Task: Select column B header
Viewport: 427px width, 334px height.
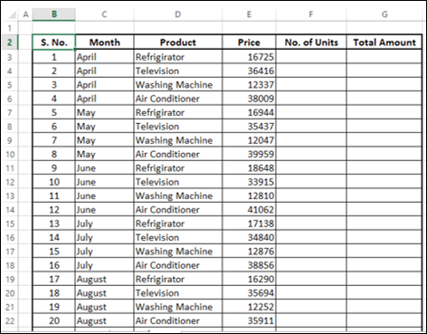Action: (53, 14)
